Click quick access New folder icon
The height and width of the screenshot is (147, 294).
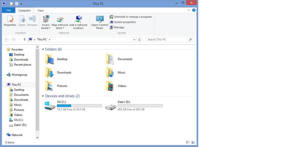pos(17,3)
